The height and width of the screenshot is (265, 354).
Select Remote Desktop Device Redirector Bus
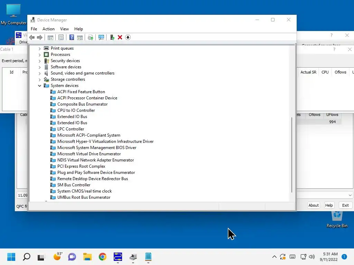(93, 179)
